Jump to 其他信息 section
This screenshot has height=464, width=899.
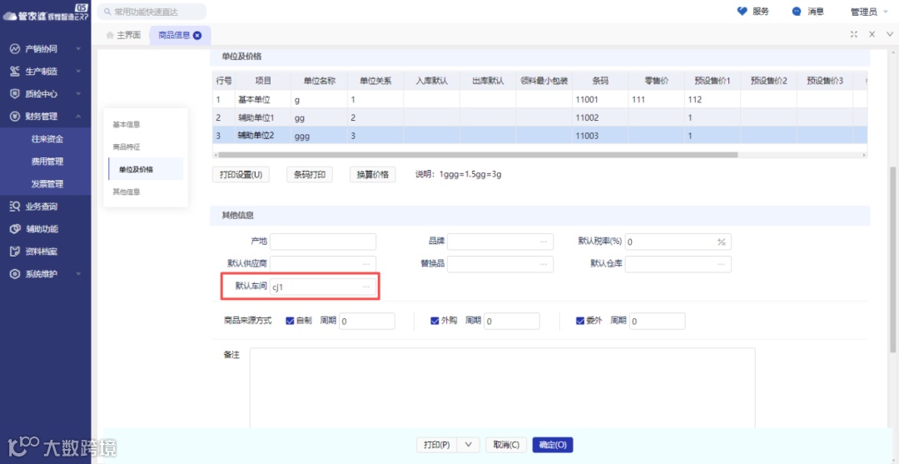tap(127, 192)
